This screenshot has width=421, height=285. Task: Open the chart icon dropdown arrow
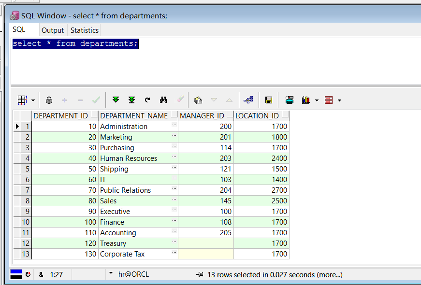(317, 100)
